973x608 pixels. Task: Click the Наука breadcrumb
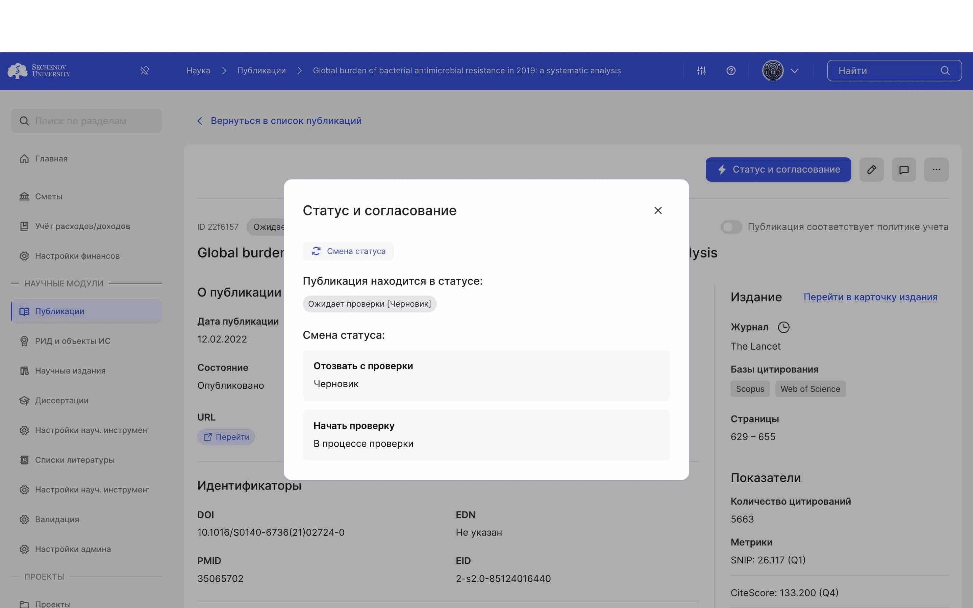(x=198, y=71)
